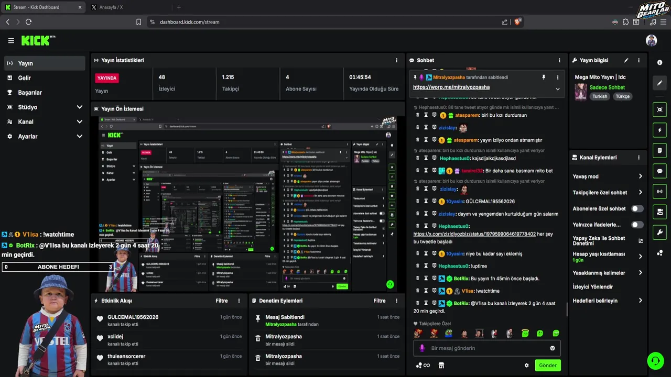The height and width of the screenshot is (377, 671).
Task: Open Brave Shields icon in address bar
Action: point(518,21)
